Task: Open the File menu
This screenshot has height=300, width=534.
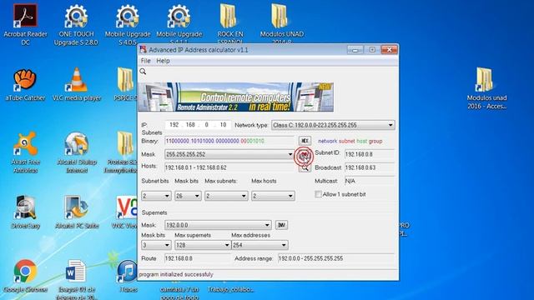Action: (x=145, y=61)
